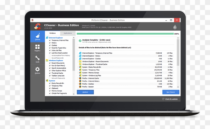Click Windows icon beside Empty Recycle Bin result
Screen dimensions: 210x129
(x=80, y=67)
